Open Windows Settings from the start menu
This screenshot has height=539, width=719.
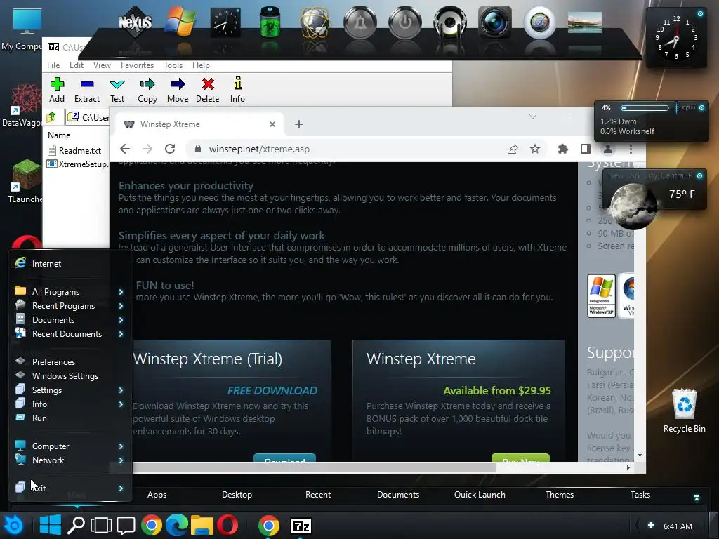point(70,376)
